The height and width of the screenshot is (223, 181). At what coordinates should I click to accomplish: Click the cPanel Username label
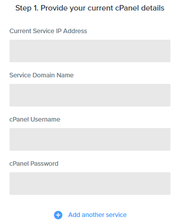(35, 120)
